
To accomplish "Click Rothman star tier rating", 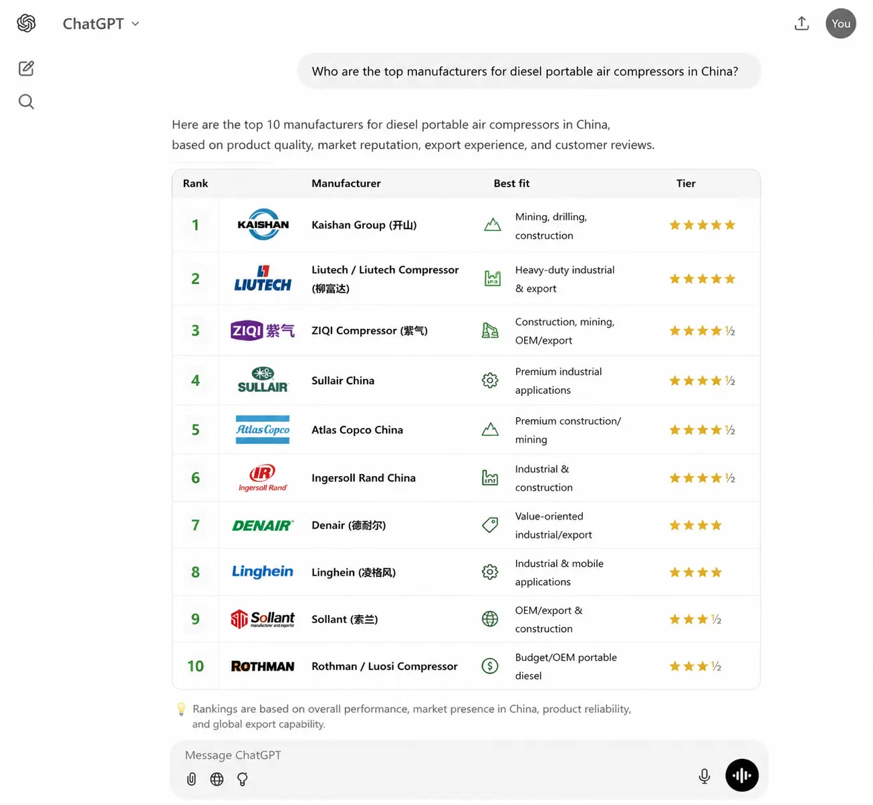I will pos(695,667).
